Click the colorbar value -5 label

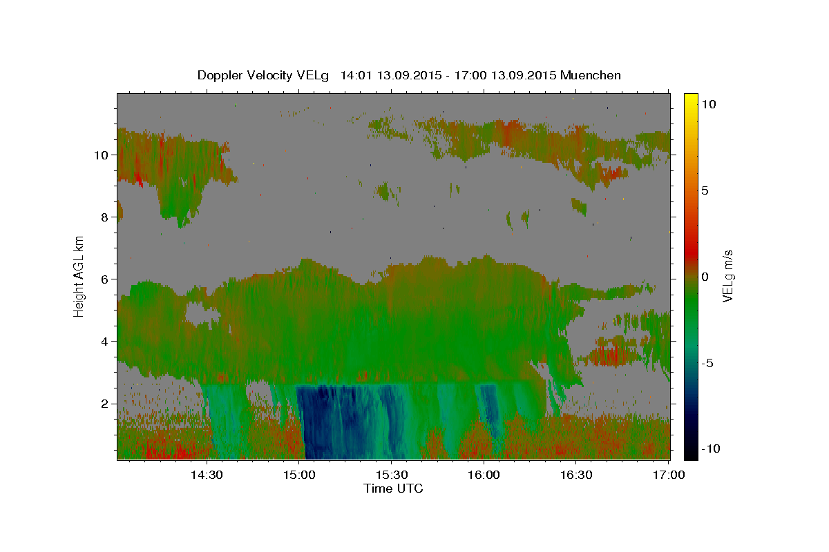pyautogui.click(x=707, y=363)
